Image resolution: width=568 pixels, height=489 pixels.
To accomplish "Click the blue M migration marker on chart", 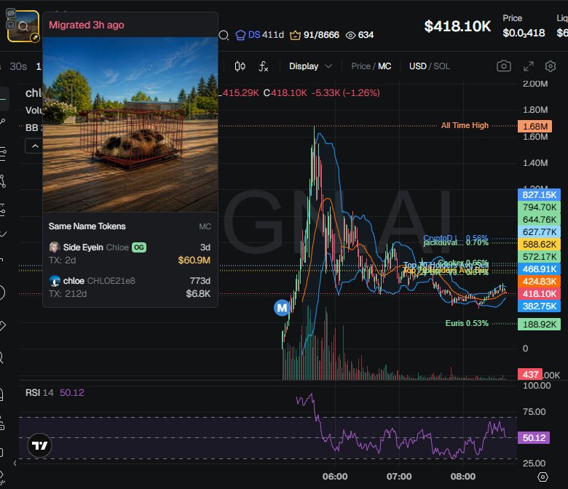I will (282, 308).
